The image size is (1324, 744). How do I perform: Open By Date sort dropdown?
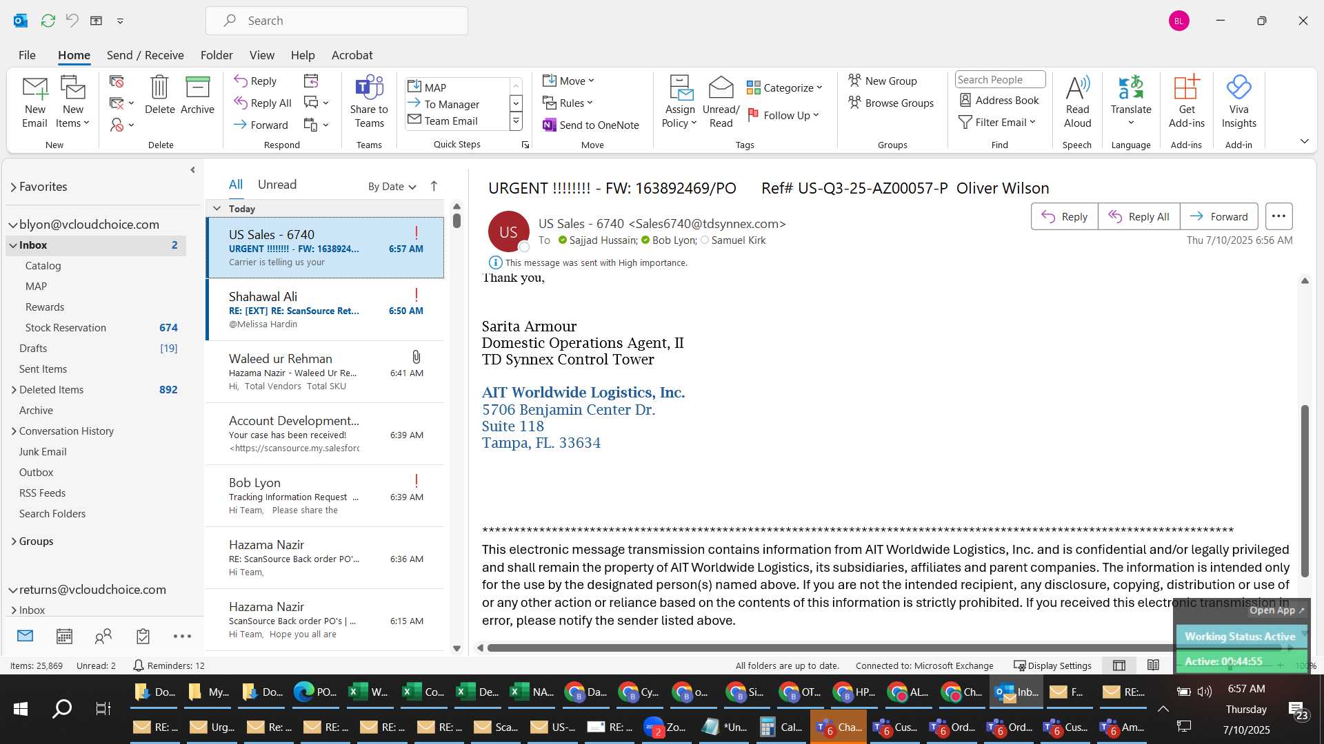point(392,186)
